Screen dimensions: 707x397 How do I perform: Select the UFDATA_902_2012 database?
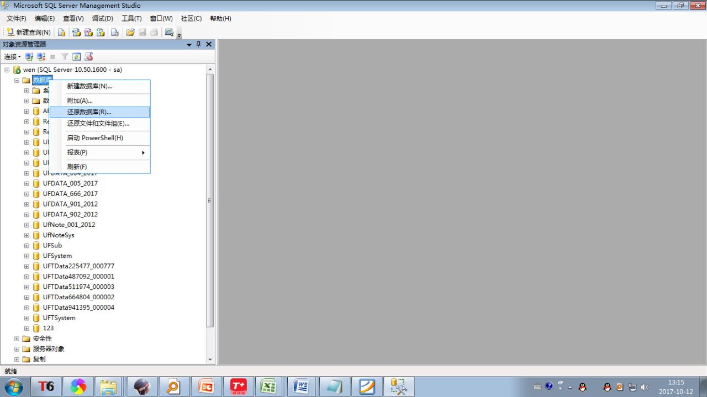[70, 214]
